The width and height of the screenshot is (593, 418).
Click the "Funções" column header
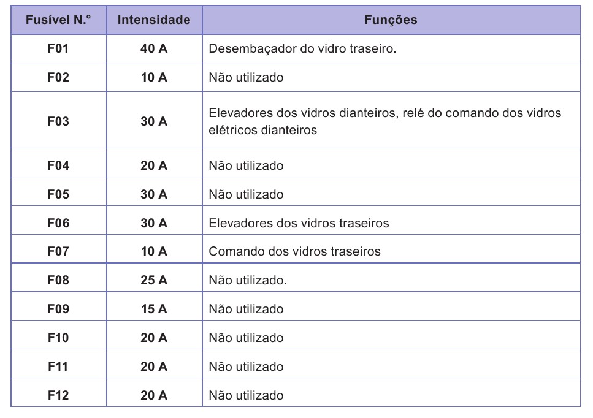click(391, 20)
